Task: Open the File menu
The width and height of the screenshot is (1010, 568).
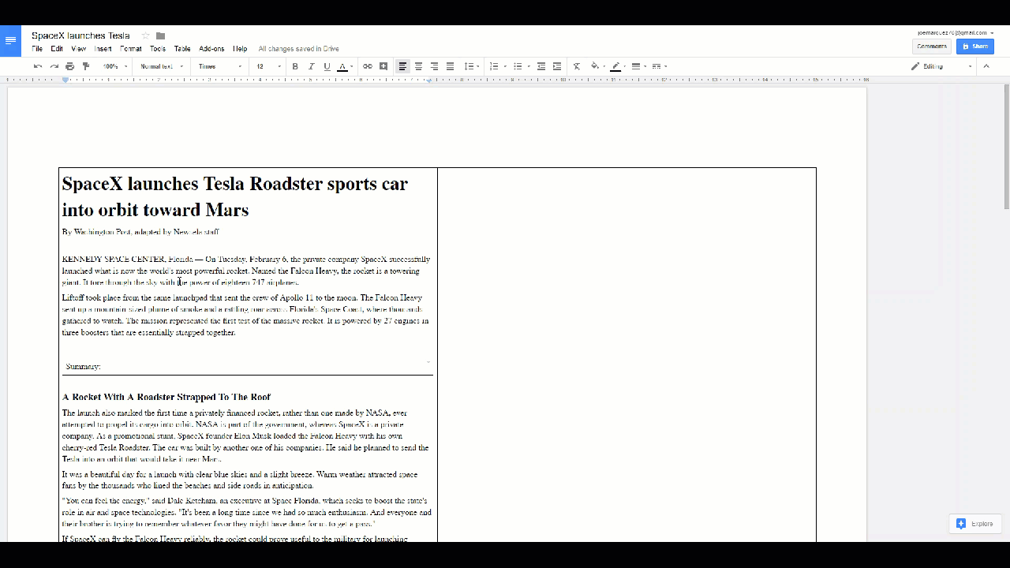Action: point(37,49)
